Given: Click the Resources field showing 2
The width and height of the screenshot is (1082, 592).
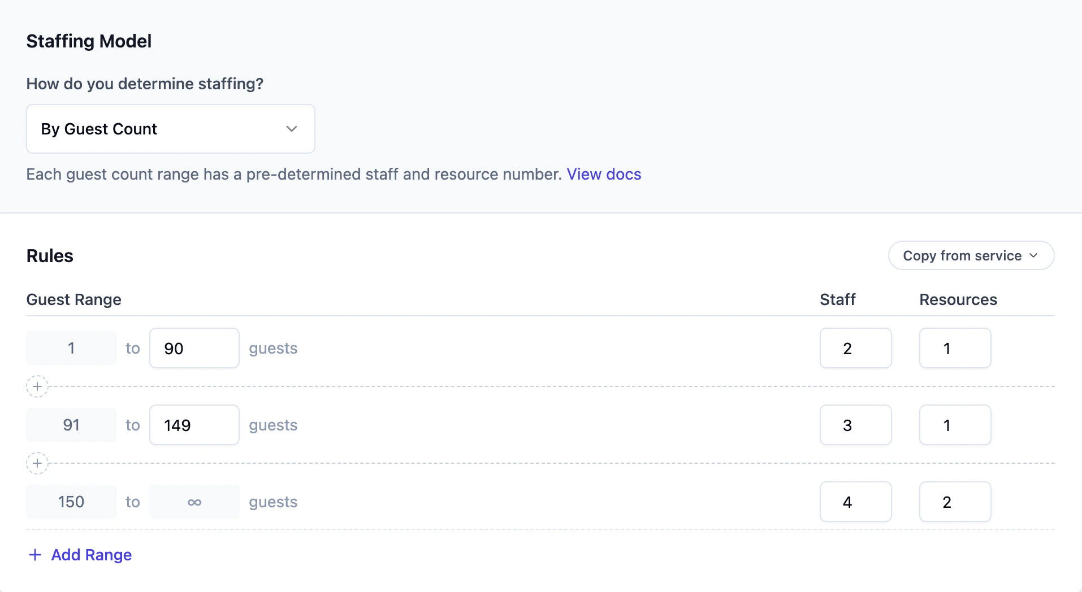Looking at the screenshot, I should click(x=955, y=502).
